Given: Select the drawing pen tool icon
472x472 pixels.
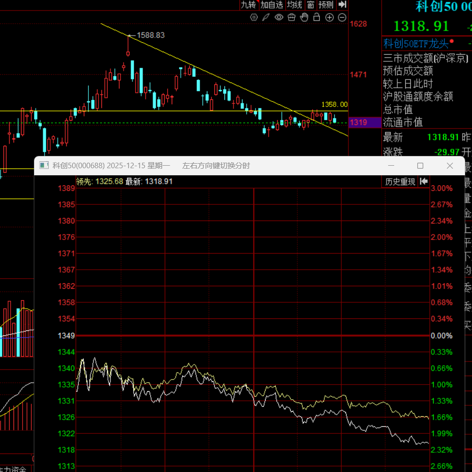Looking at the screenshot, I should (266, 18).
